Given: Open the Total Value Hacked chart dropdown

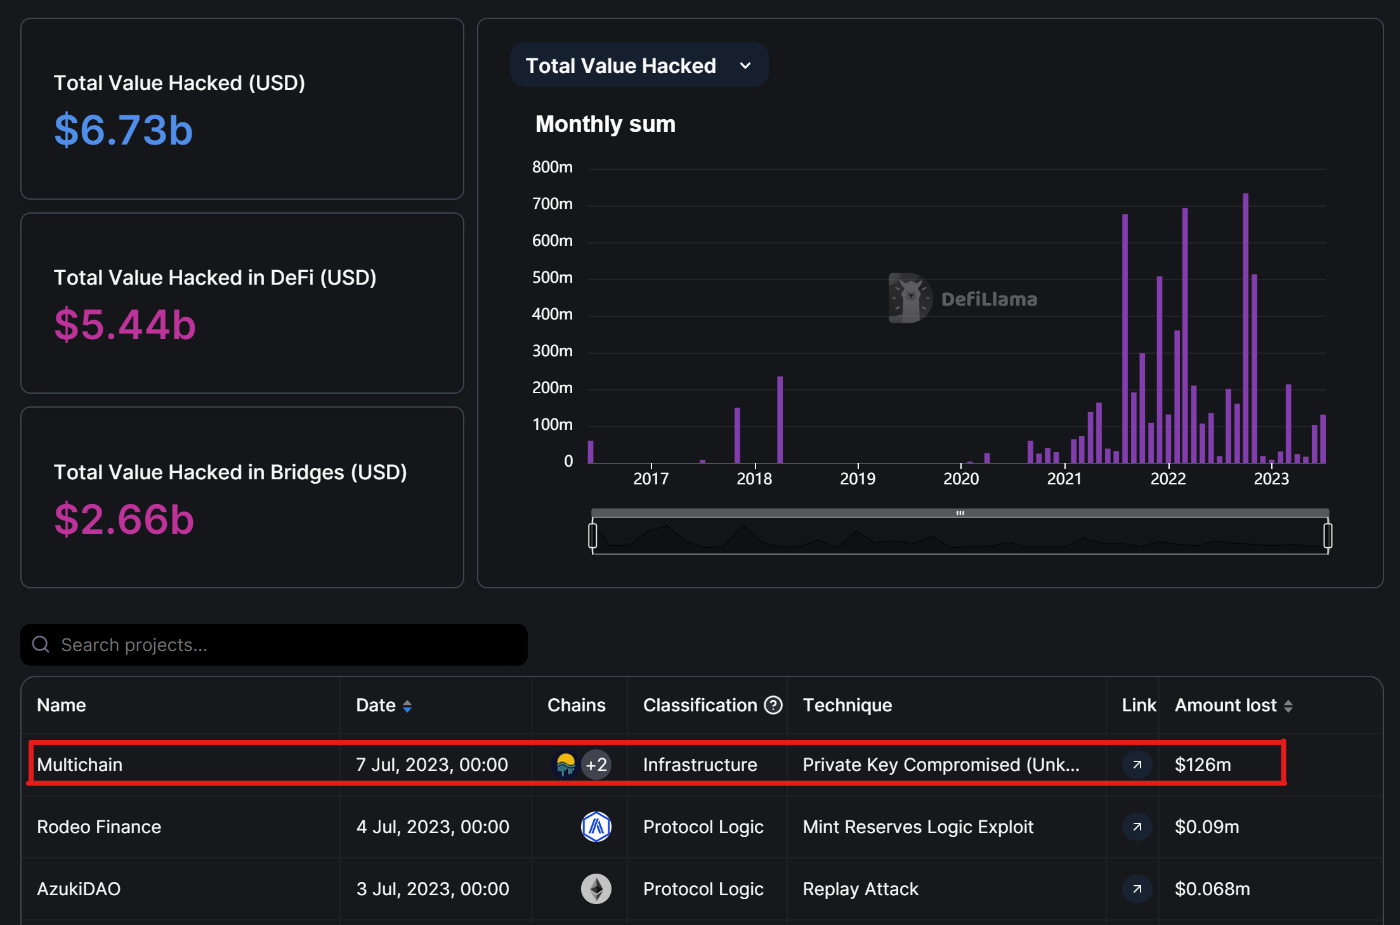Looking at the screenshot, I should coord(639,65).
